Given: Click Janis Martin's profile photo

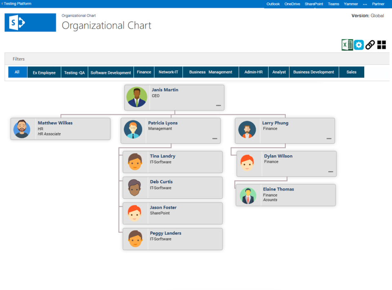Looking at the screenshot, I should tap(137, 97).
